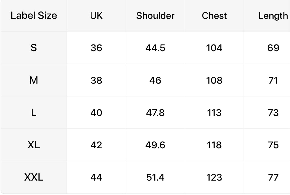Viewport: 290px width, 195px height.
Task: Click the Shoulder column header
Action: coord(155,16)
